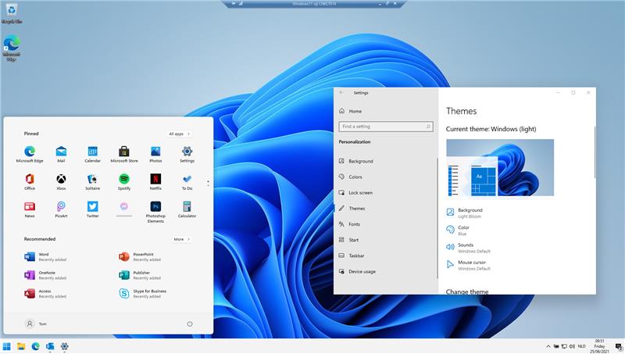
Task: Open recommended Publisher item
Action: (x=140, y=275)
